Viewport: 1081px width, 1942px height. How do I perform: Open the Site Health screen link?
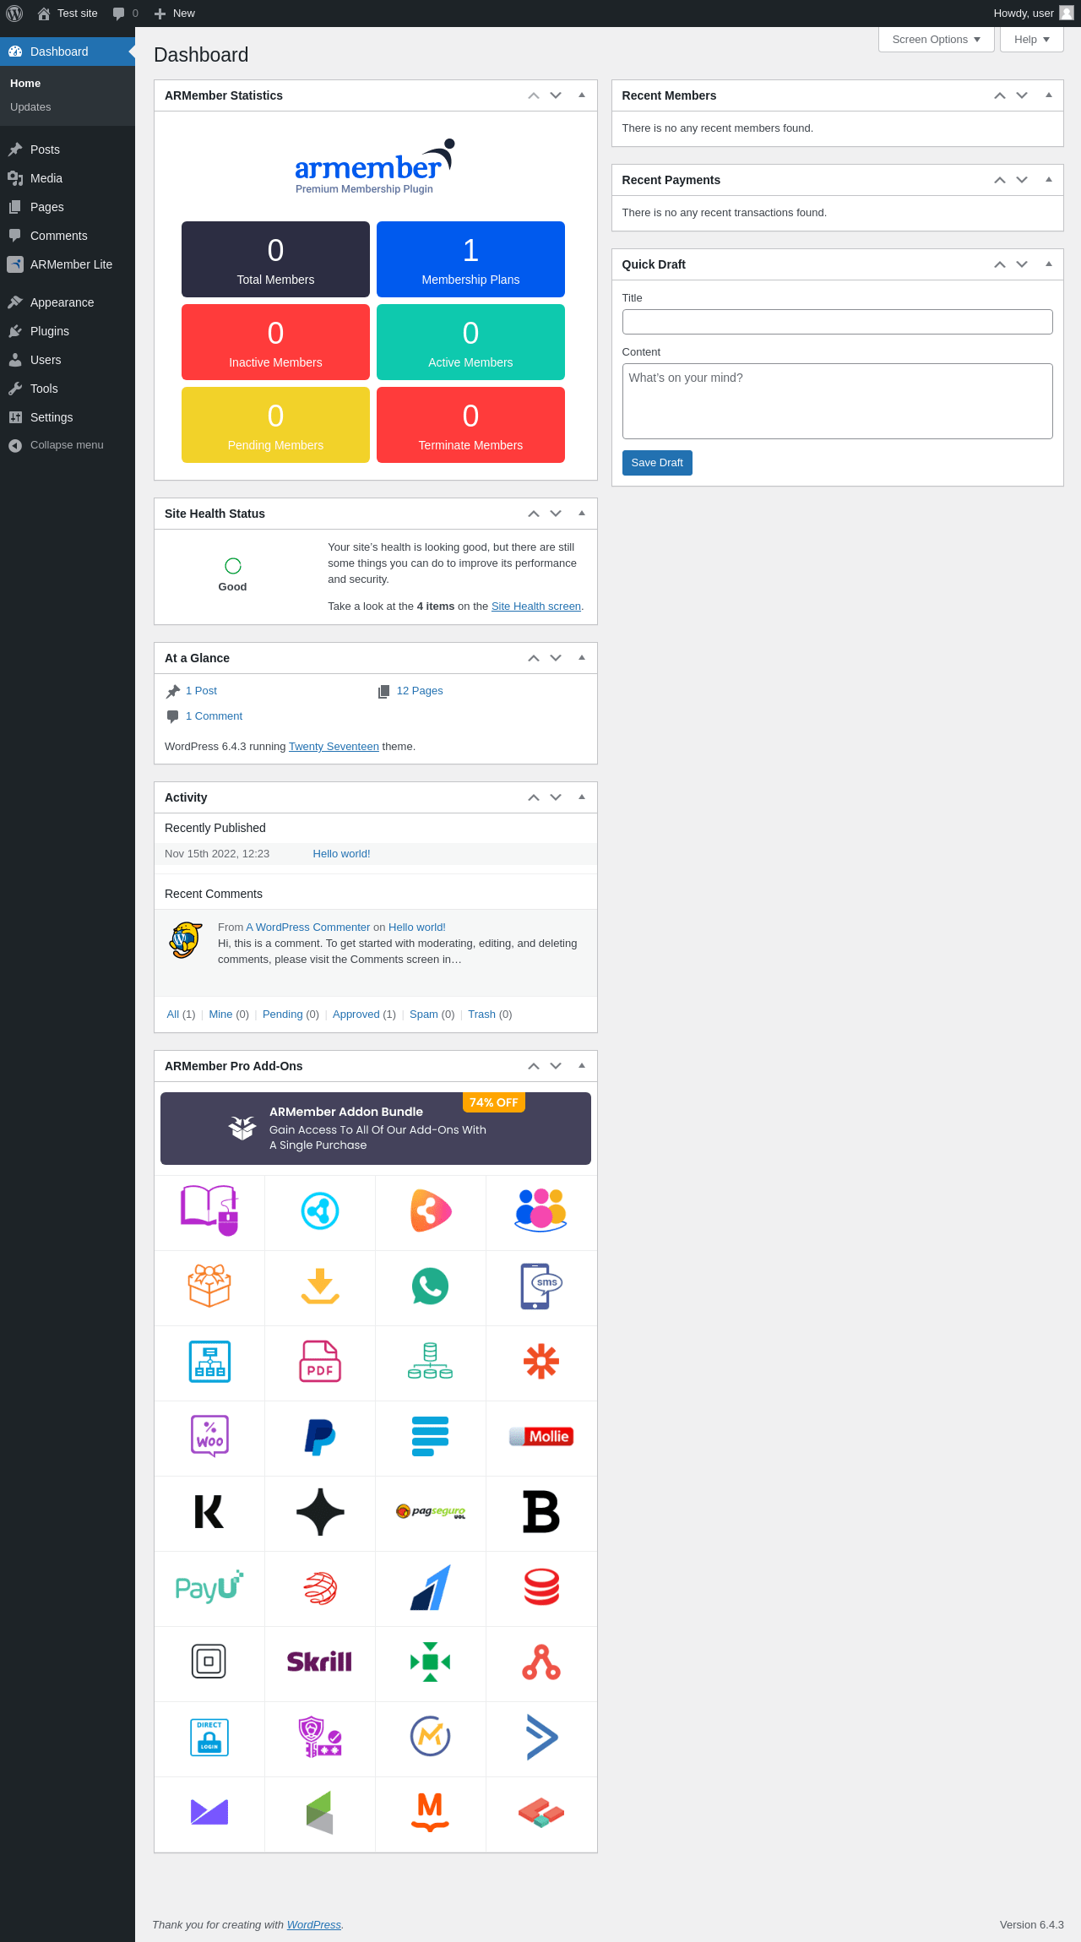pyautogui.click(x=536, y=607)
